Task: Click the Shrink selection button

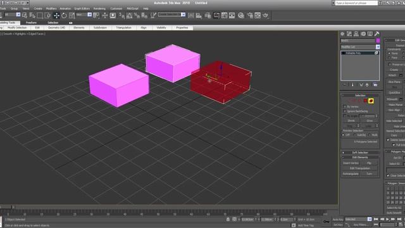Action: tap(351, 121)
